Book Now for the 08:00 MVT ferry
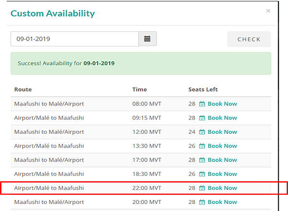The width and height of the screenshot is (288, 211). coord(222,104)
